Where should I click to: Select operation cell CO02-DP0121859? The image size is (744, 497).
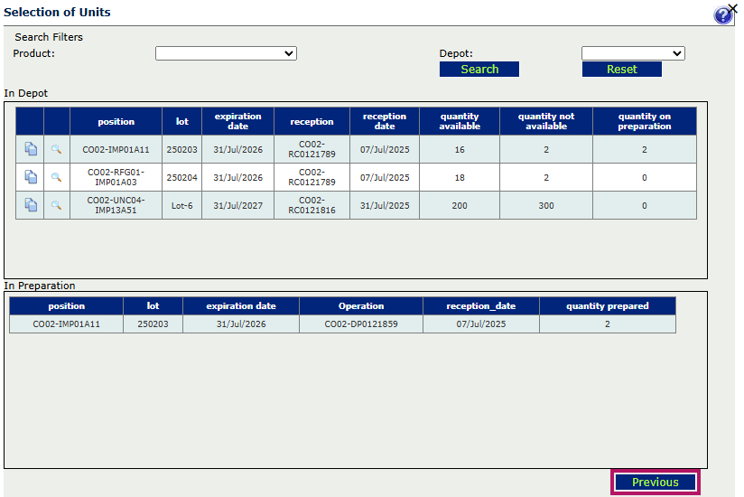361,324
